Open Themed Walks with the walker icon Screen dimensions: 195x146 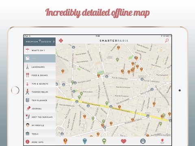coord(27,92)
